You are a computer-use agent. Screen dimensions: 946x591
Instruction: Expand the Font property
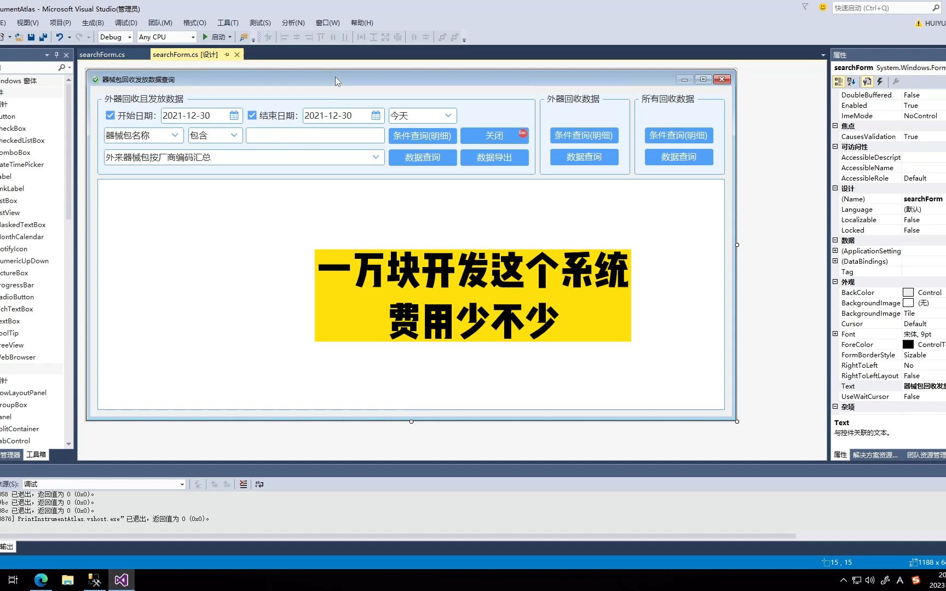coord(835,334)
